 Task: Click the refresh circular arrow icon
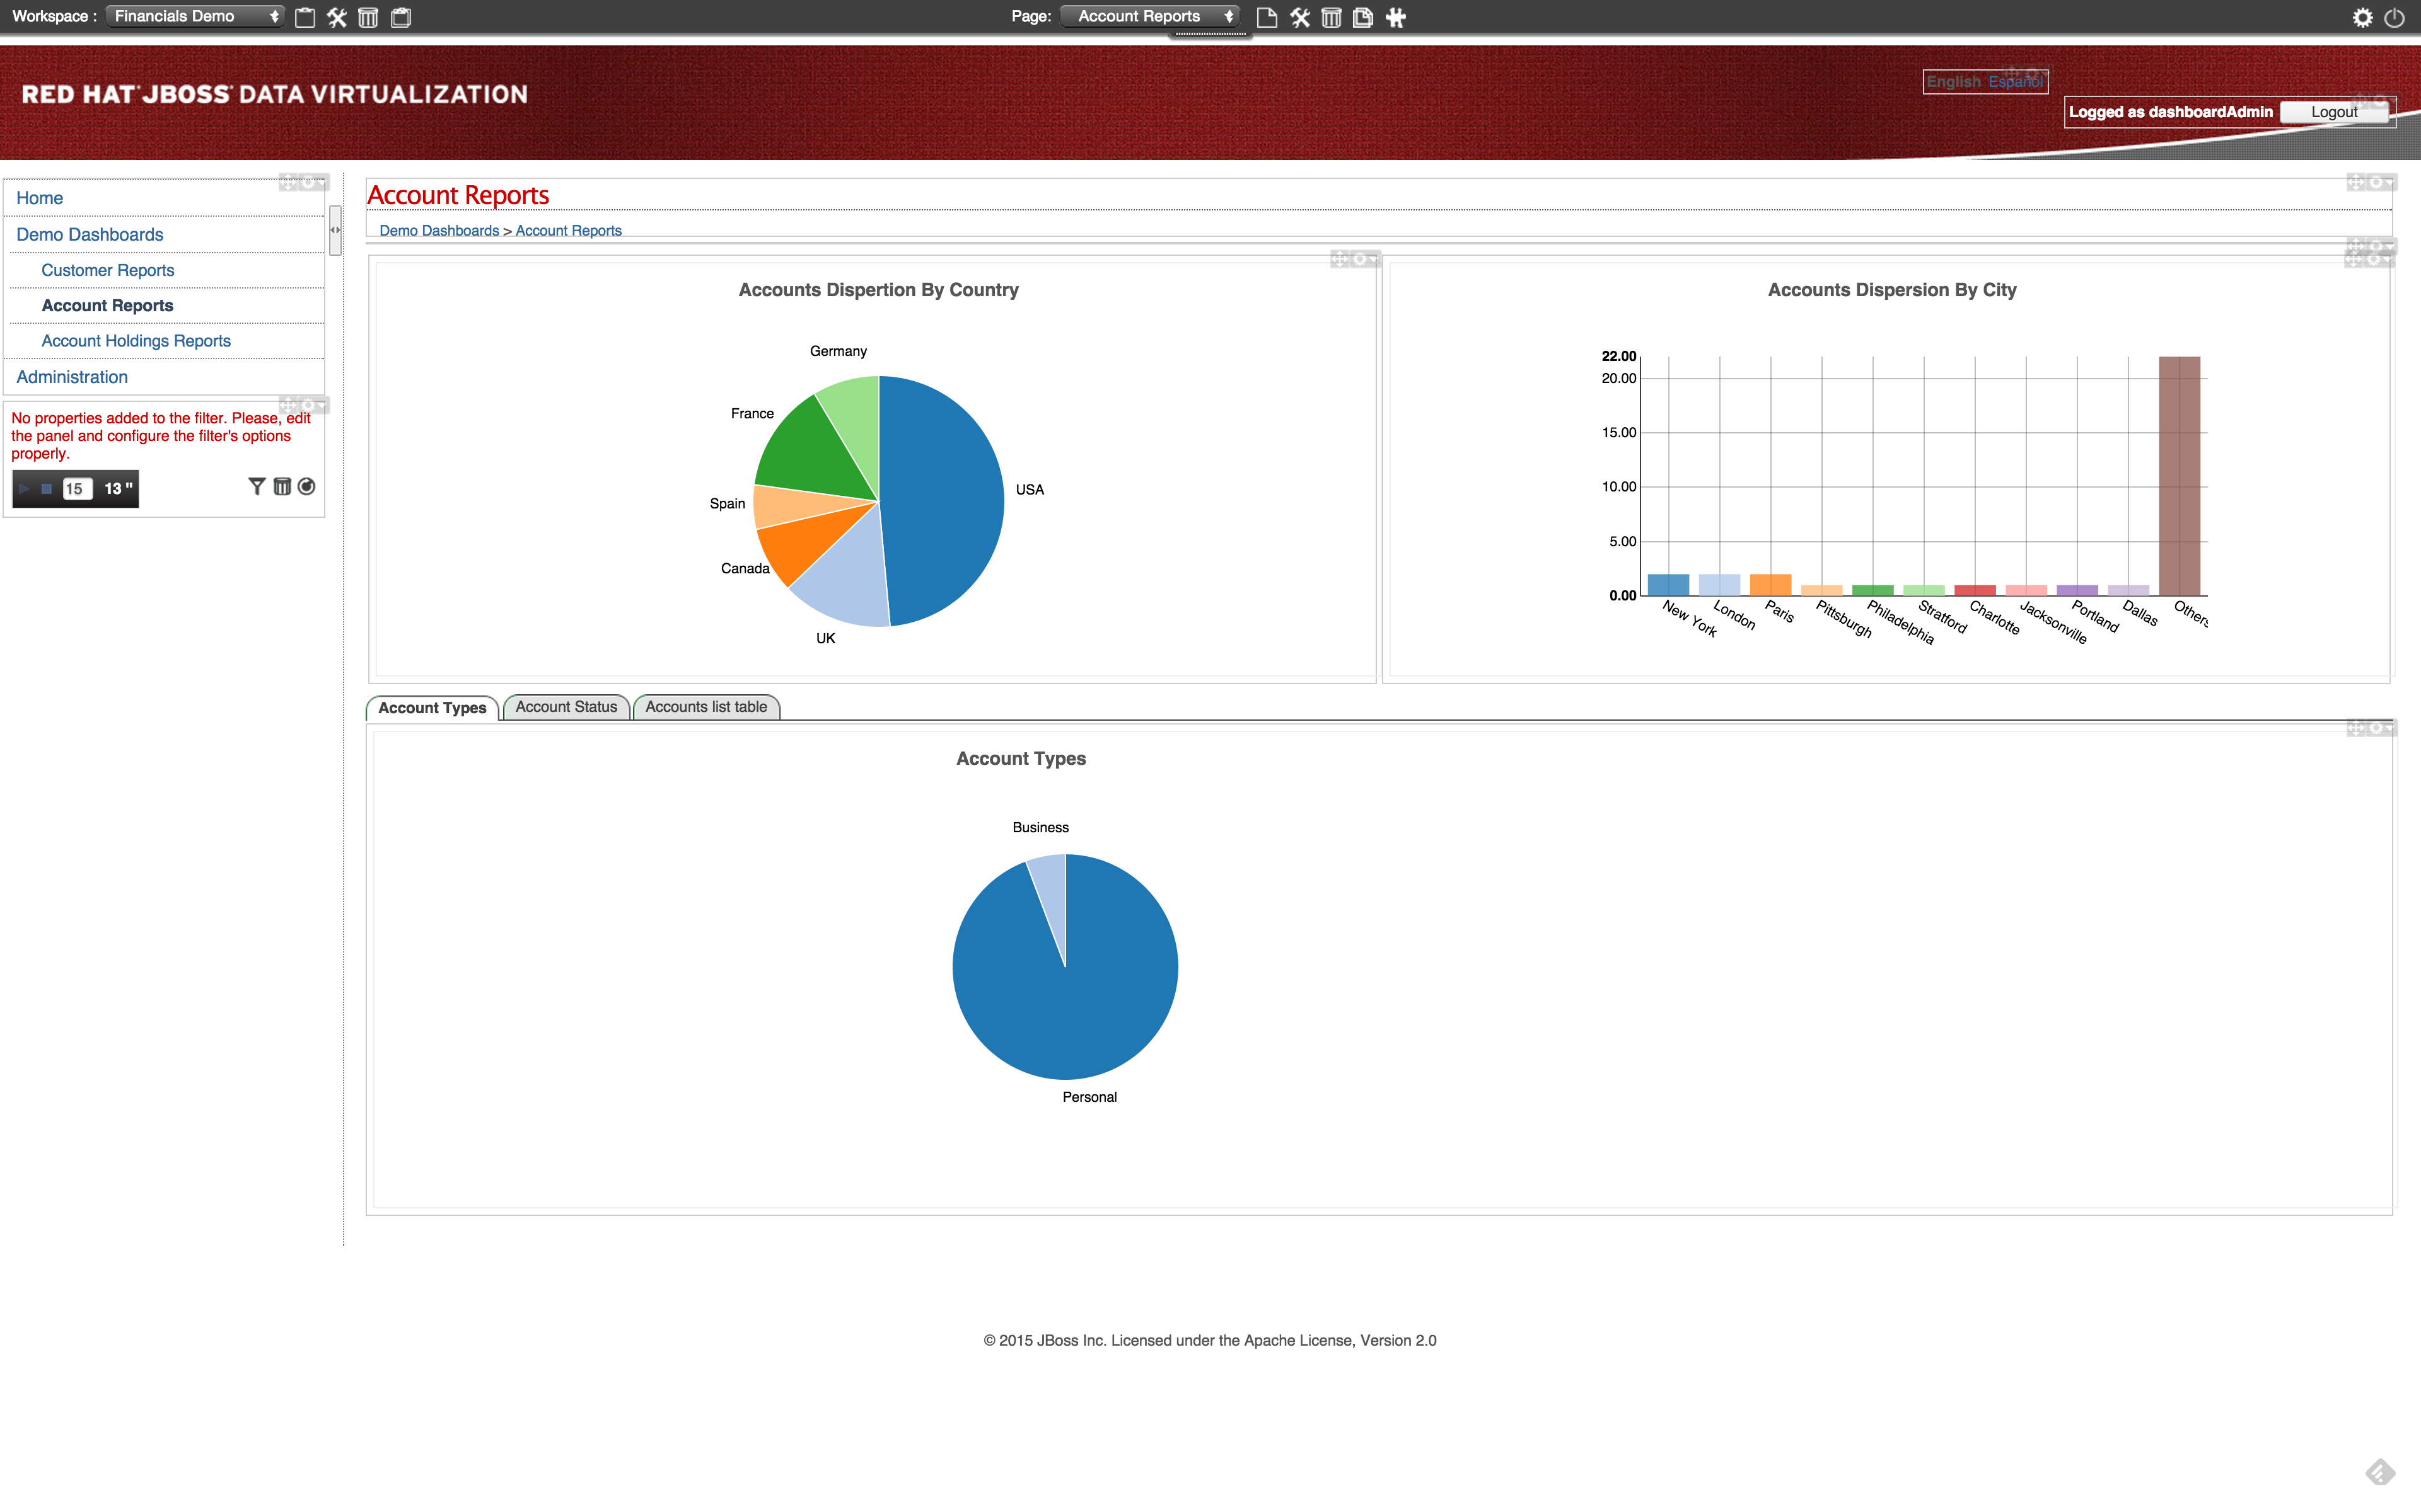307,487
